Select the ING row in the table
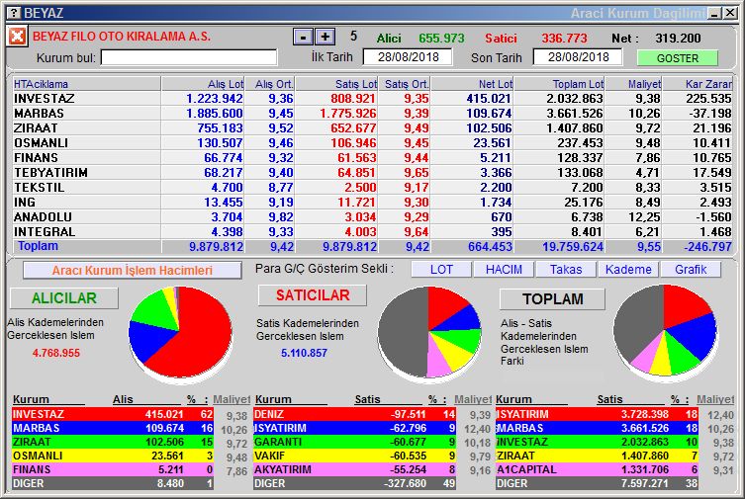The width and height of the screenshot is (745, 499). 372,202
